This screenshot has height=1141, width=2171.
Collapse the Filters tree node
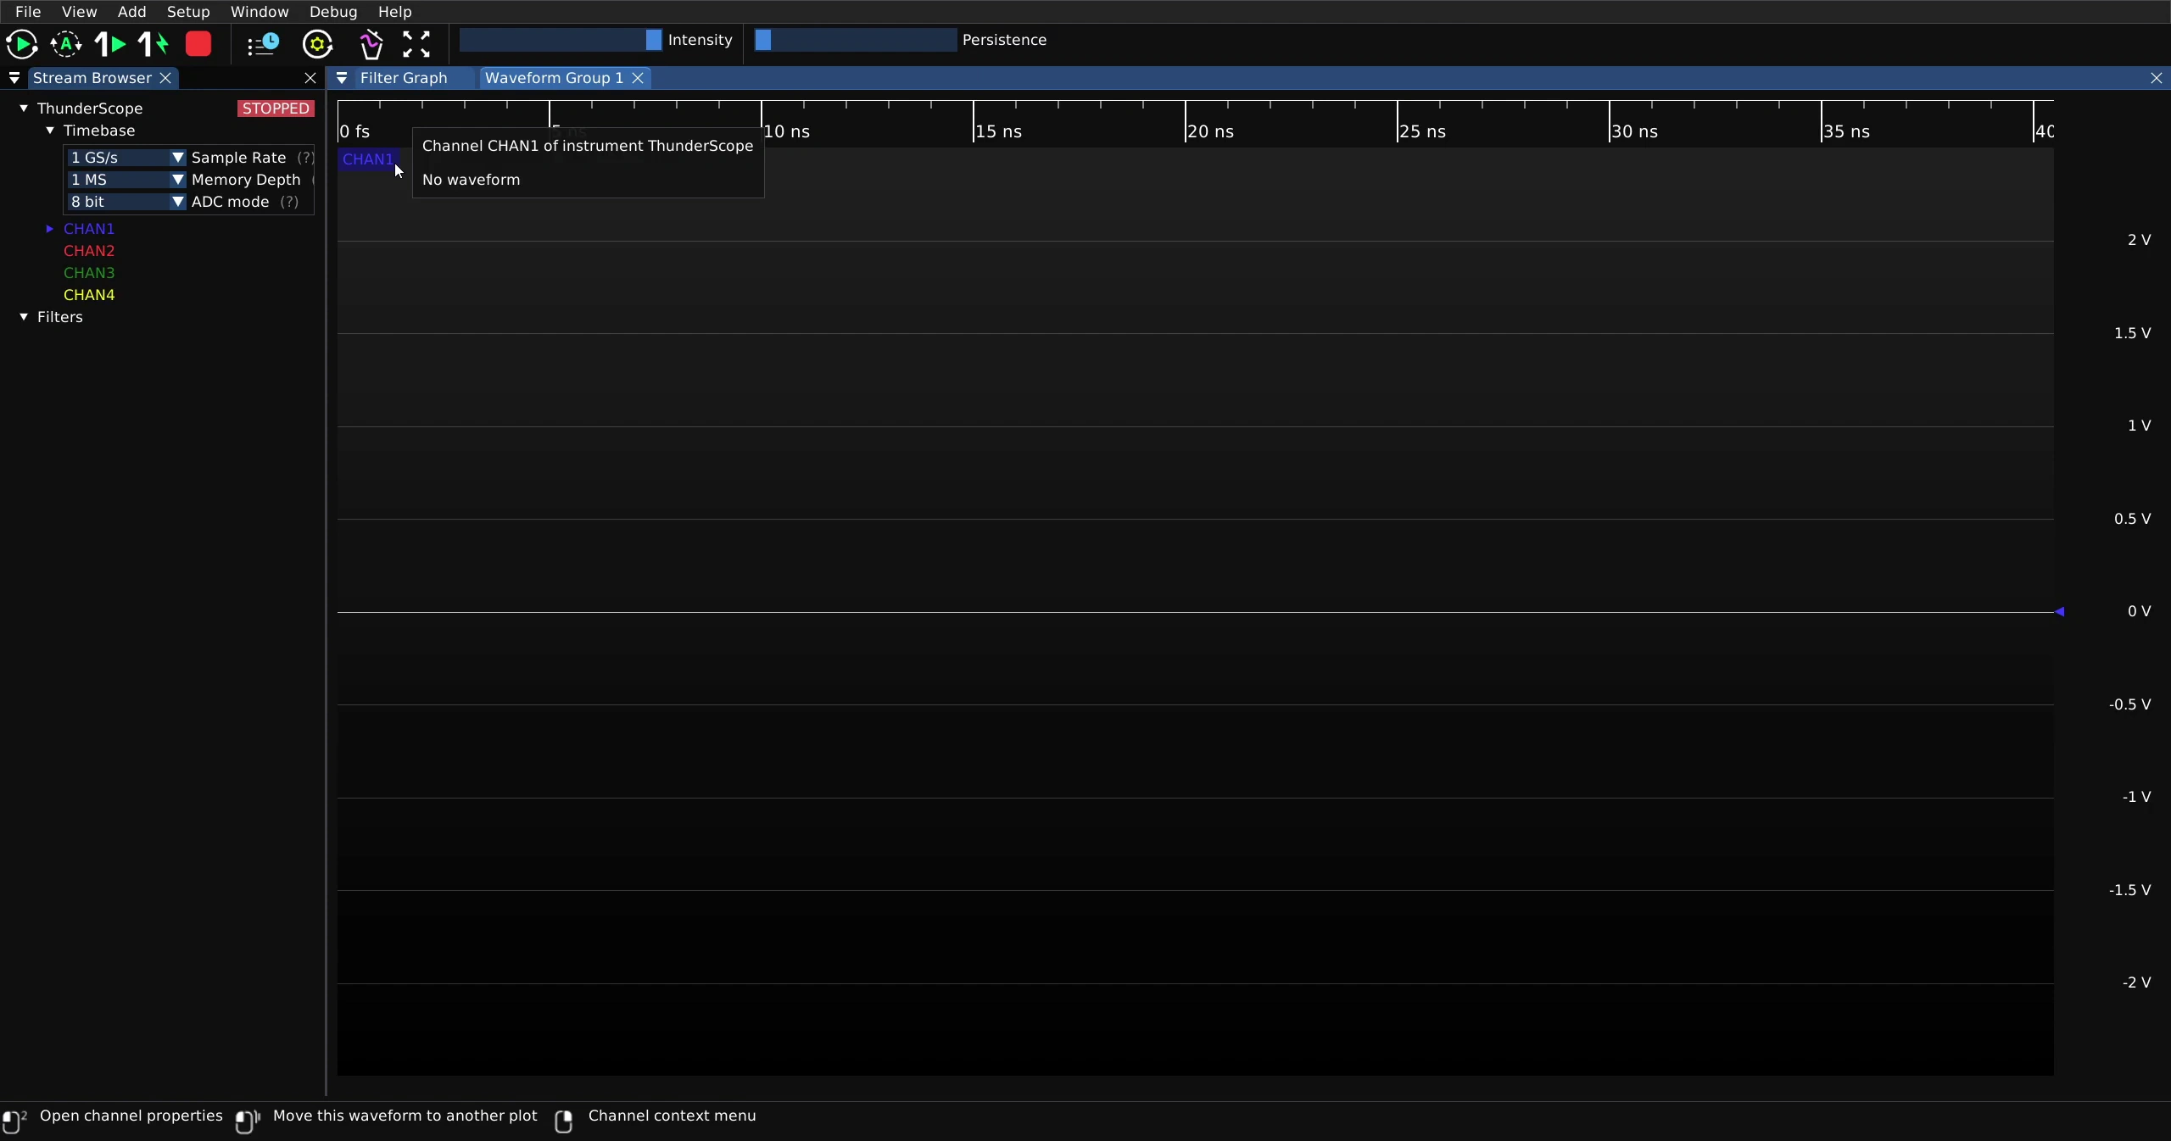tap(24, 317)
